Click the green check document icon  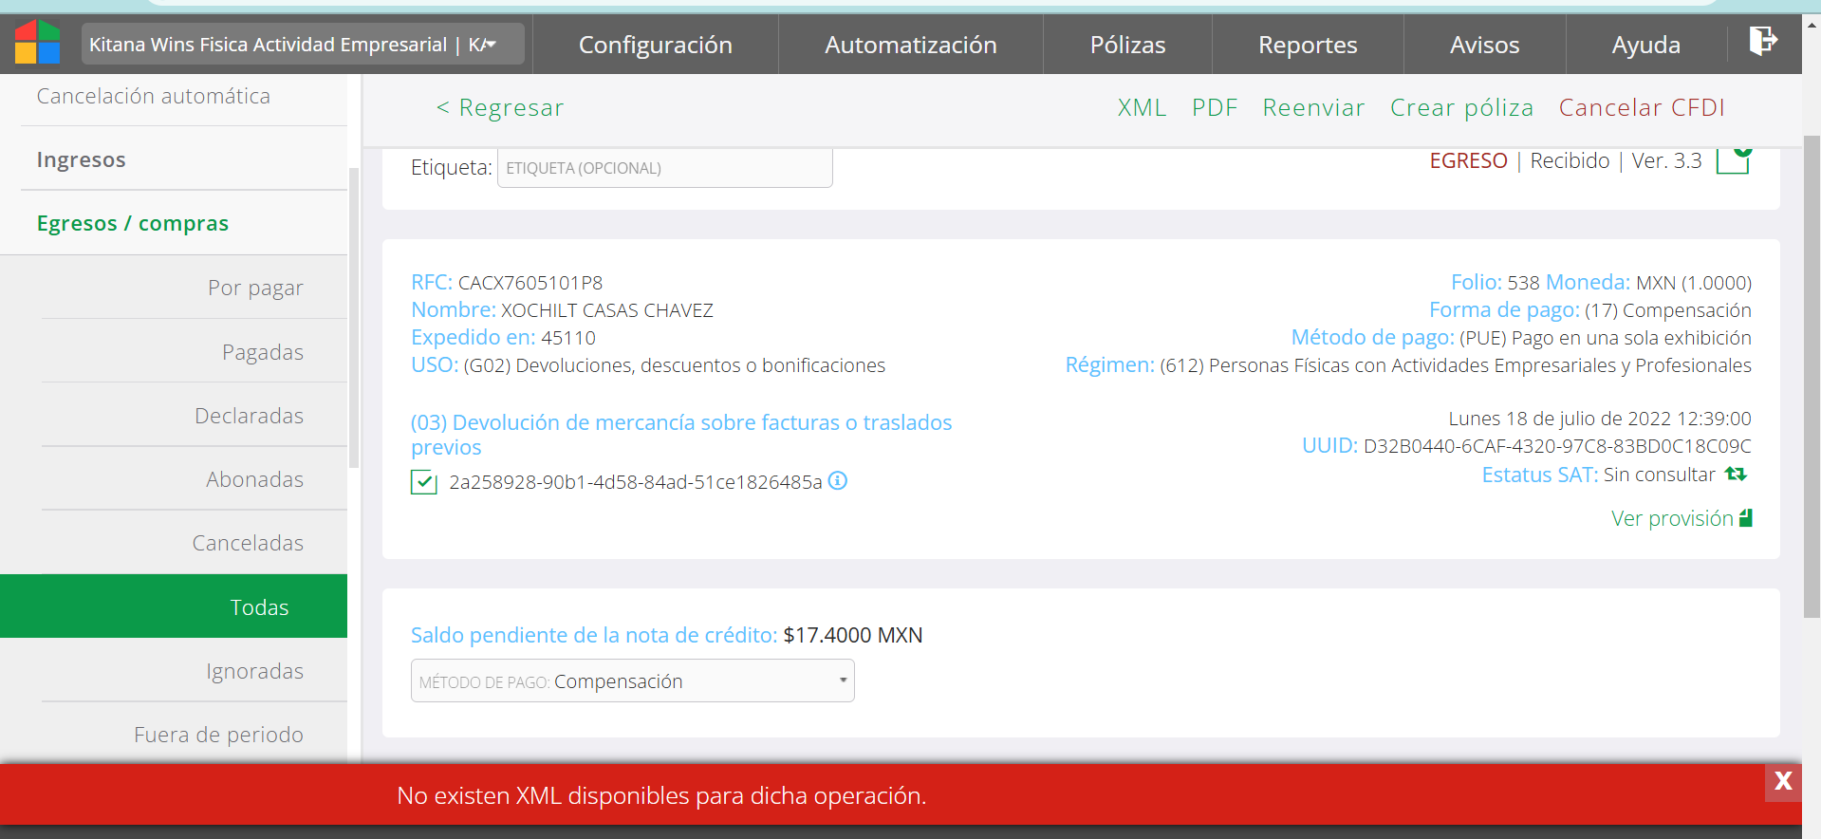(1734, 160)
